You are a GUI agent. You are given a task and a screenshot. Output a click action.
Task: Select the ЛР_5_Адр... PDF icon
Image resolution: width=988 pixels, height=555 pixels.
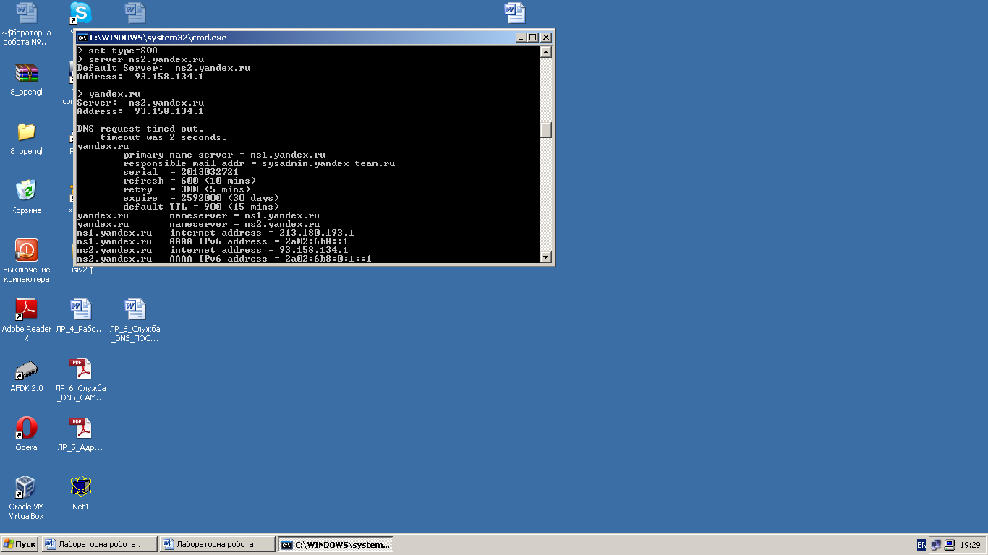tap(80, 428)
